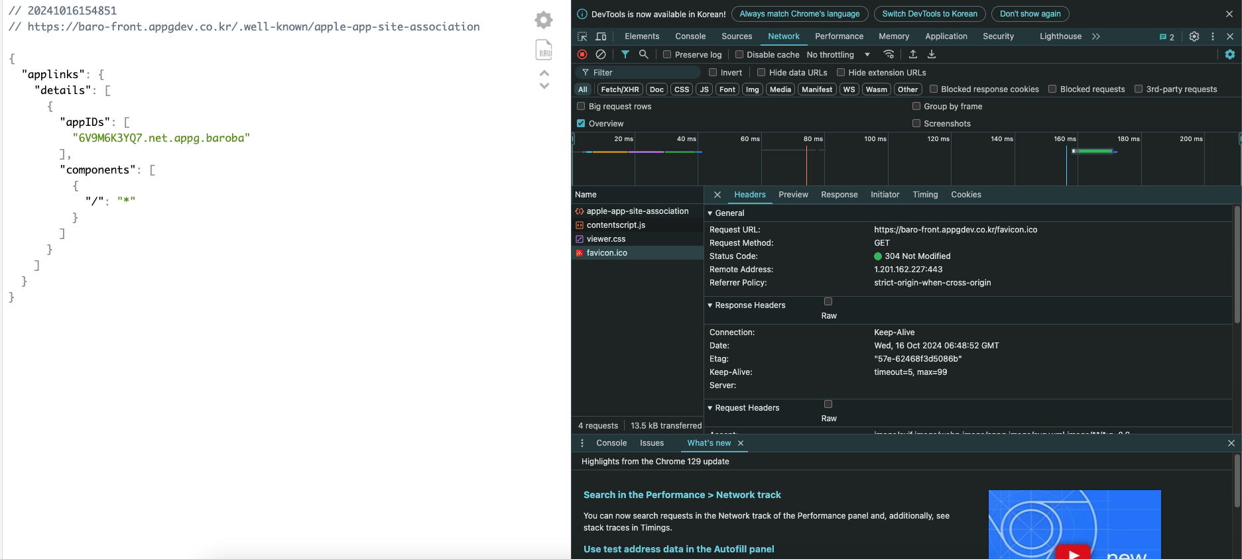Open the Console panel tab
Viewport: 1242px width, 559px height.
690,36
